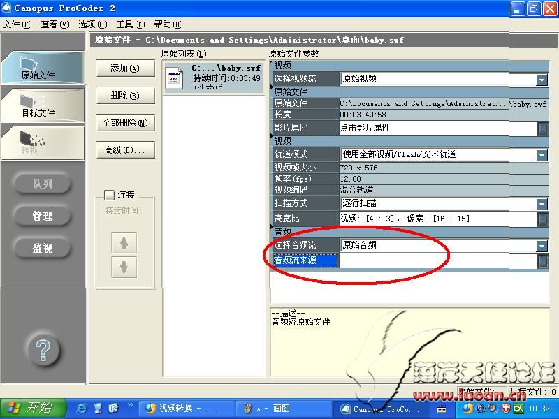
Task: Click the 长度 value 00:03:49:58
Action: pos(363,115)
